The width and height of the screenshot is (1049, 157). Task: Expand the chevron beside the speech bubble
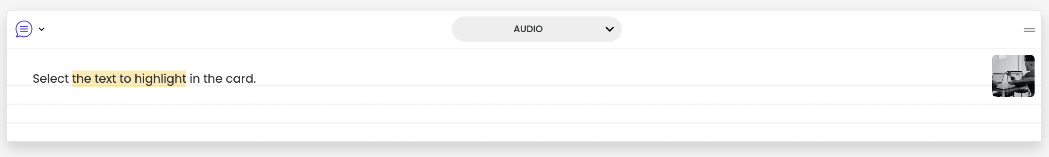point(42,29)
